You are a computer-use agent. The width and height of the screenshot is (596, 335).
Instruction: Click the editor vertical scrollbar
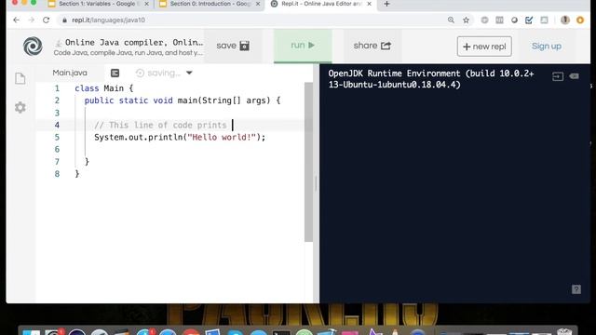pos(308,162)
